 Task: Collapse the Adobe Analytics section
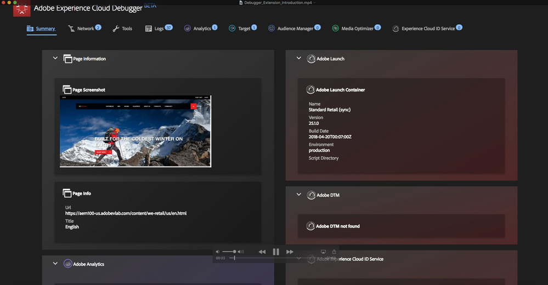click(55, 264)
